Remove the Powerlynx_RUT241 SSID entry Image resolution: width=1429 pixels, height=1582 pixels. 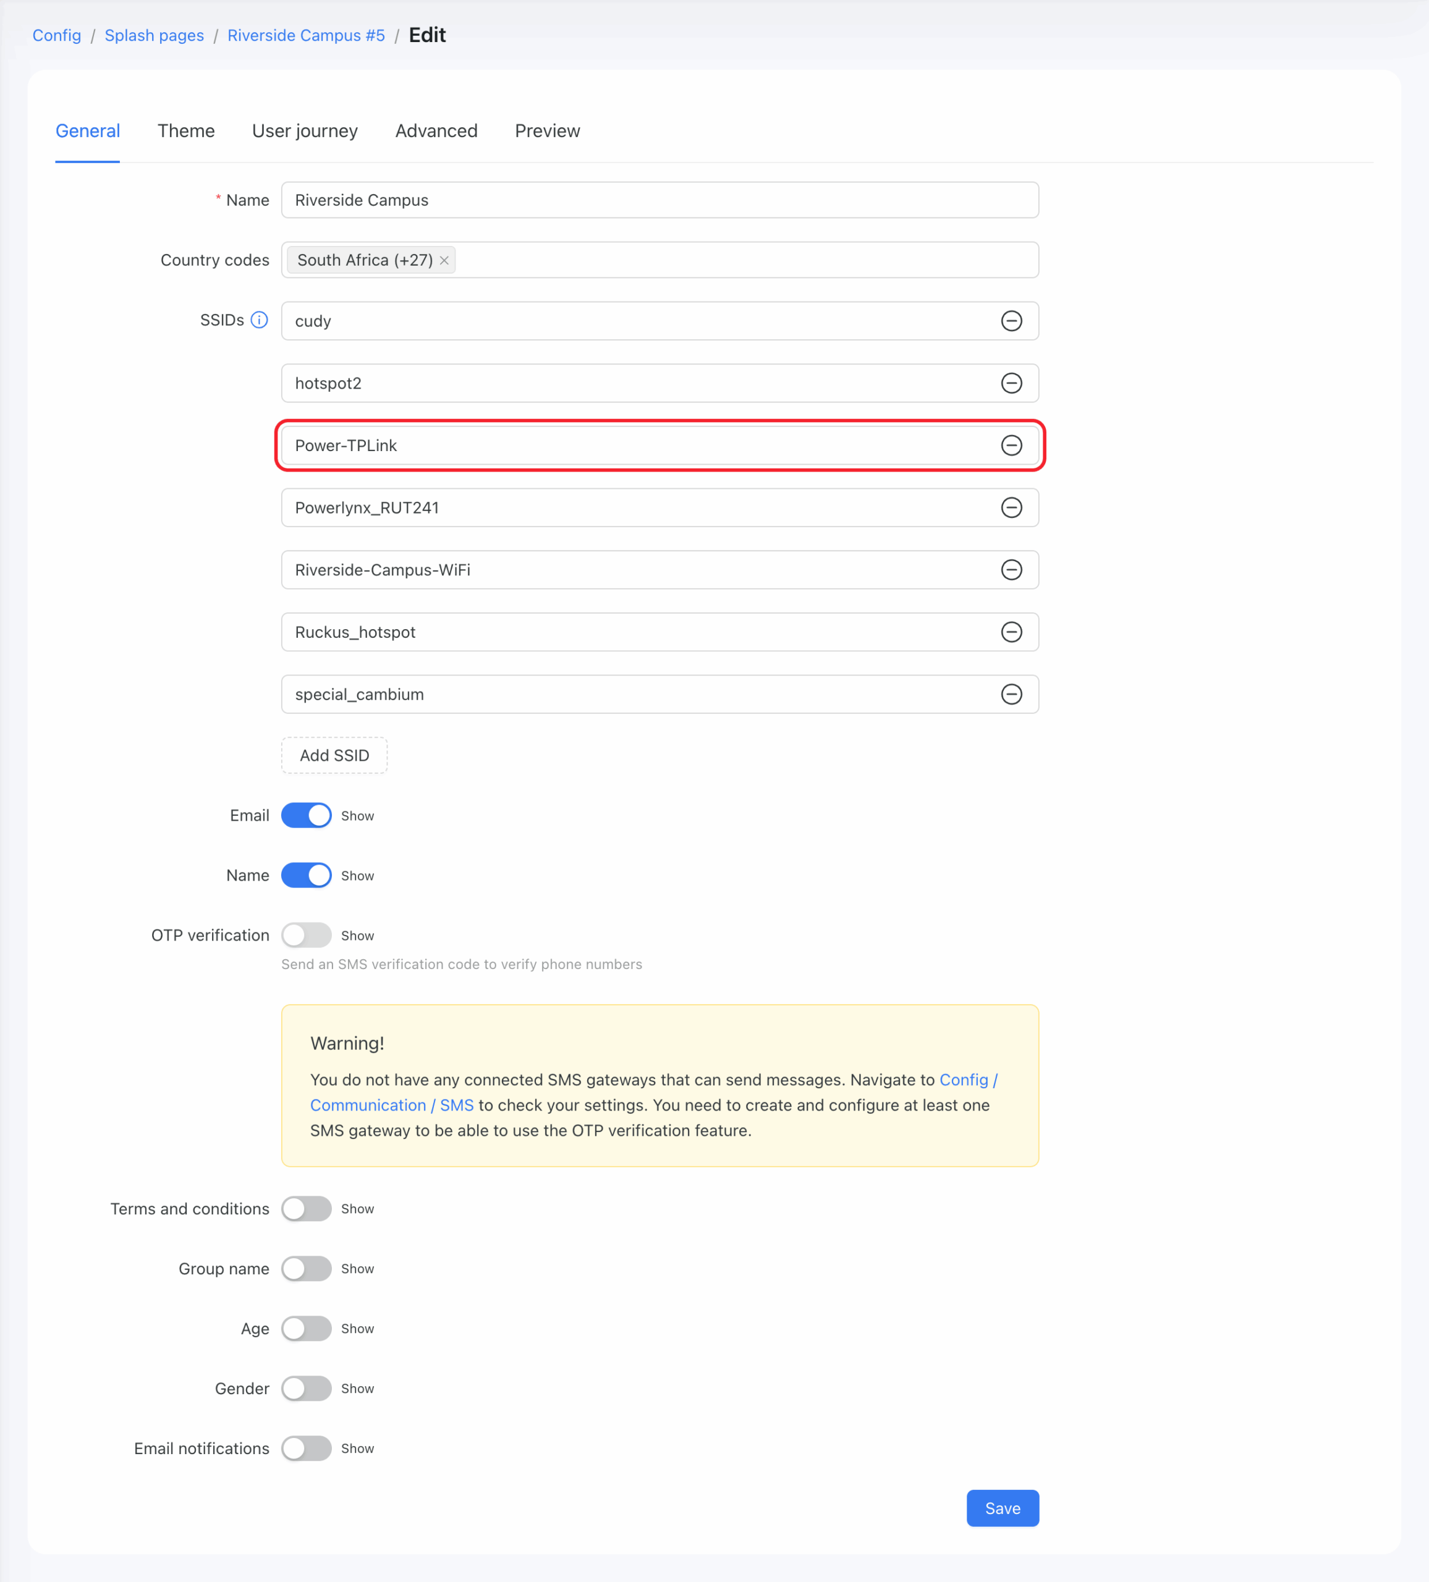coord(1012,508)
